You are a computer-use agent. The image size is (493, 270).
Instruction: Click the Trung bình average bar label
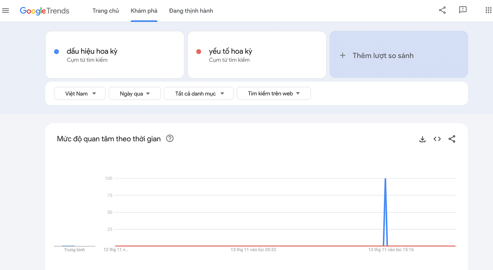click(x=74, y=250)
